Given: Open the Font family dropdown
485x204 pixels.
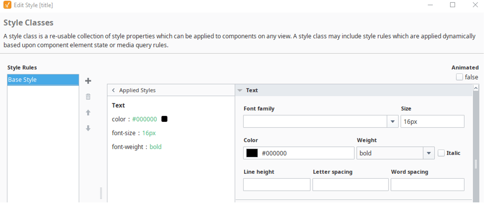Looking at the screenshot, I should click(393, 122).
